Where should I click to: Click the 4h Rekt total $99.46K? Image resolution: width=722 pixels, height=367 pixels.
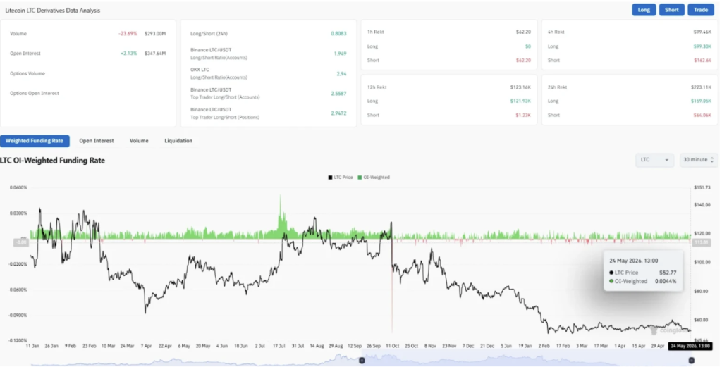click(x=702, y=32)
